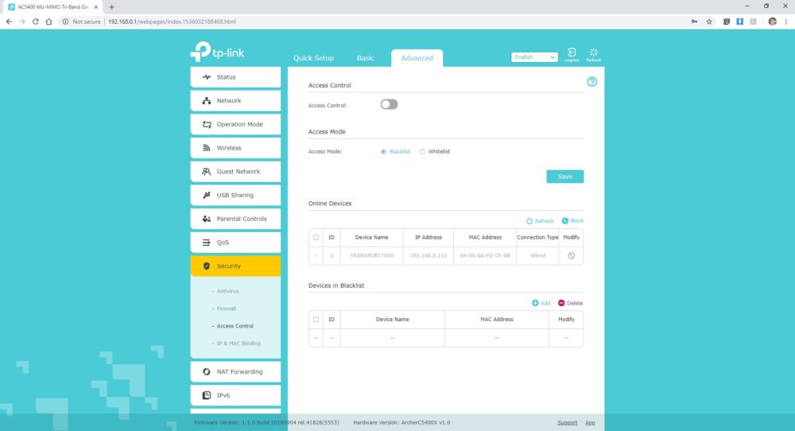Open the Support link in footer
The image size is (795, 431).
pos(568,422)
